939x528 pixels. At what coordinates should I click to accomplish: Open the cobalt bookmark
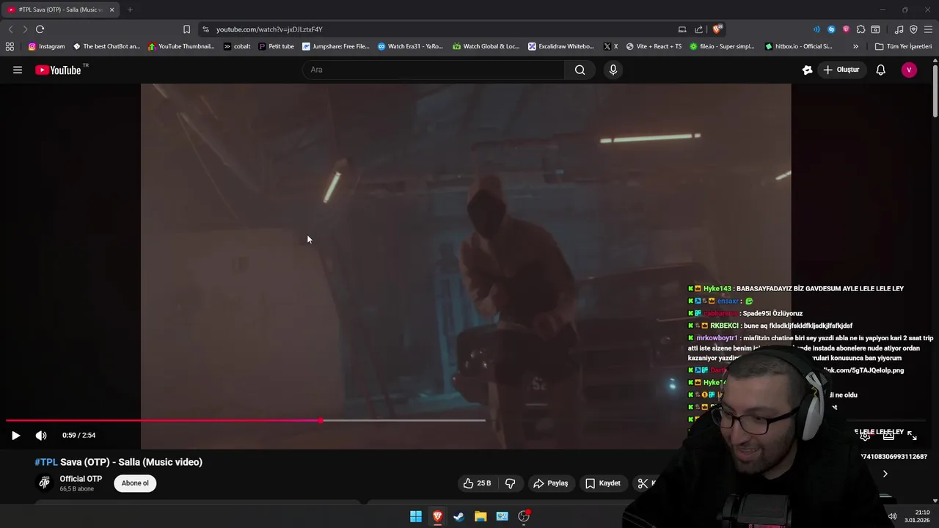click(x=237, y=46)
